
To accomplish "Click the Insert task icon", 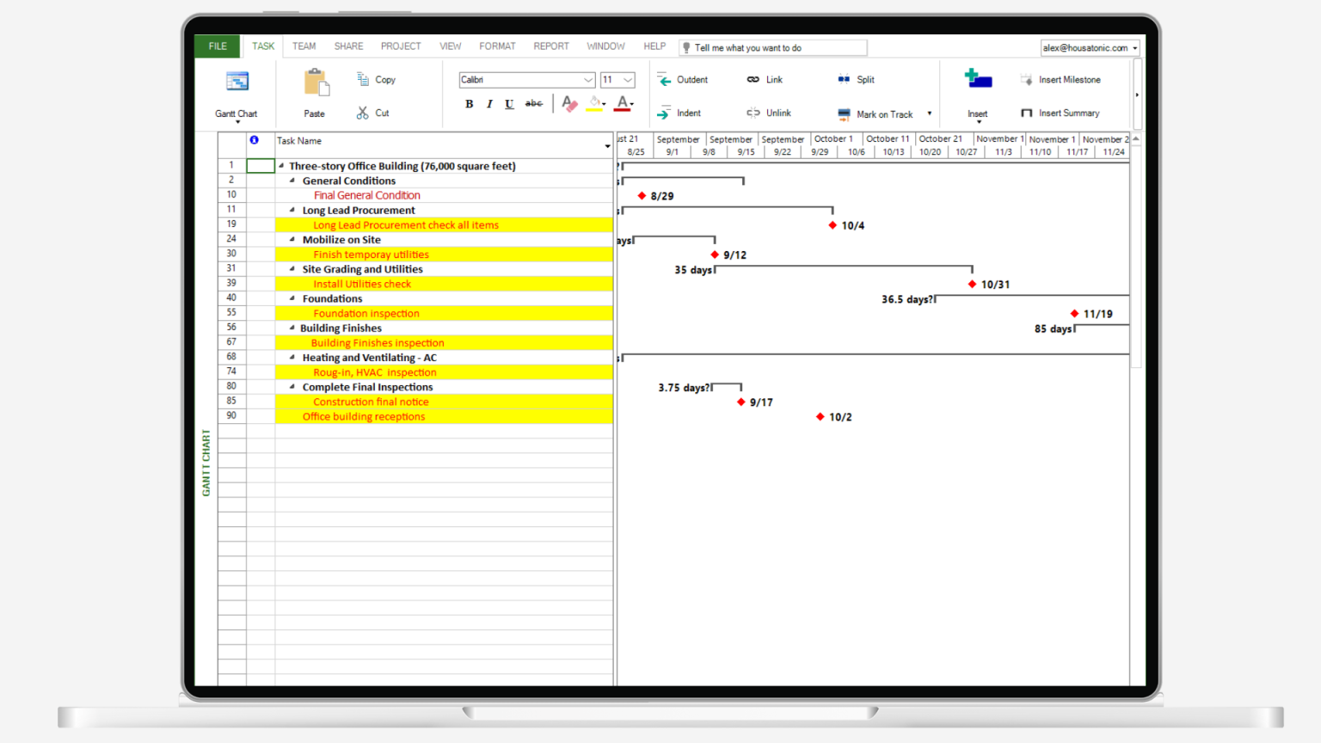I will (x=978, y=80).
